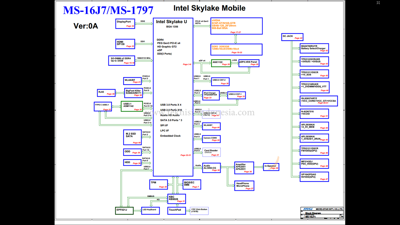The height and width of the screenshot is (225, 400).
Task: Click the TPS51216RUKR VDDQ_VTT block
Action: (314, 87)
